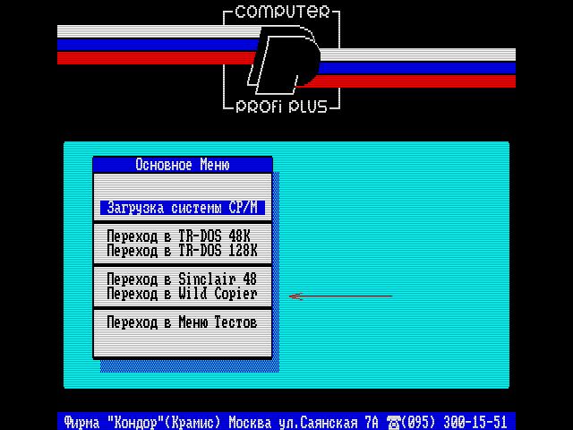Click the "PROFI PLUS" text below the logo
Viewport: 573px width, 430px height.
tap(283, 107)
